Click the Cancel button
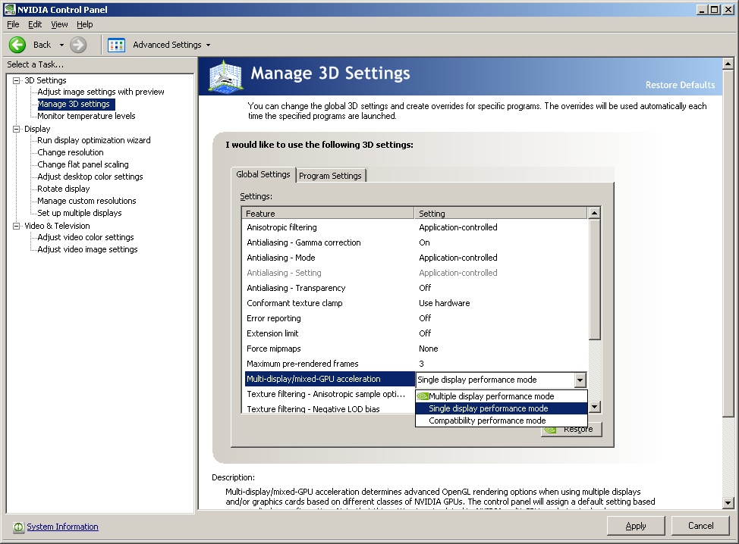The height and width of the screenshot is (544, 739). (701, 526)
